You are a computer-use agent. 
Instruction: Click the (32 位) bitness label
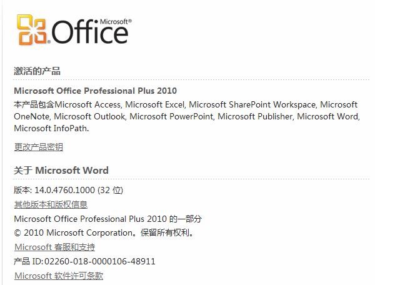click(110, 190)
